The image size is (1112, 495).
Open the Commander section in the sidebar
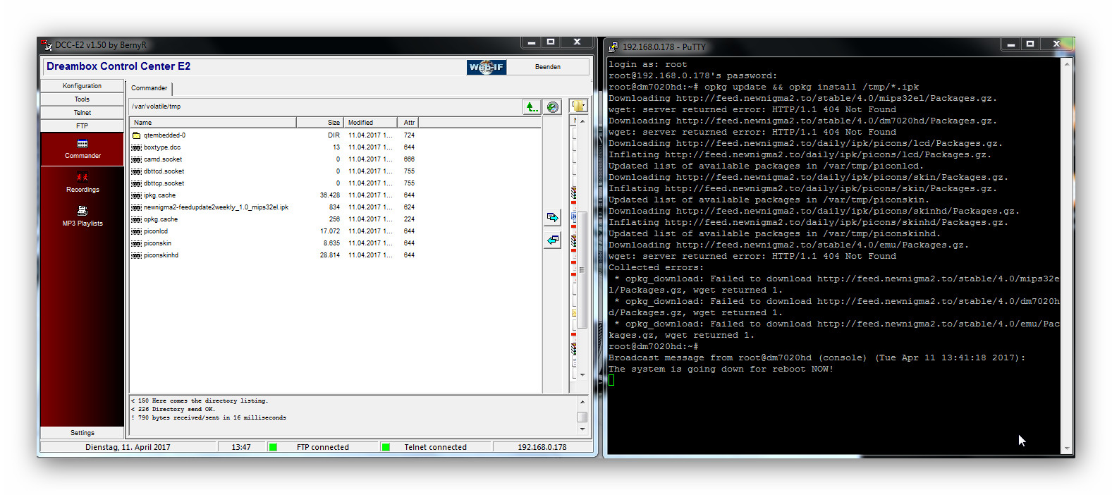(x=83, y=149)
